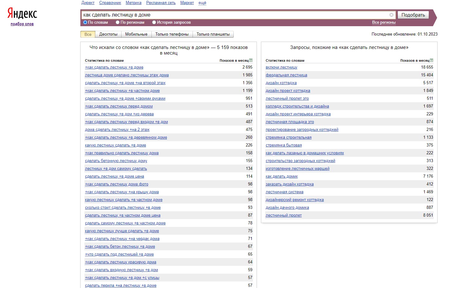458x288 pixels.
Task: Open 'сделать лестницу +в доме +на второй этаж'
Action: [125, 83]
